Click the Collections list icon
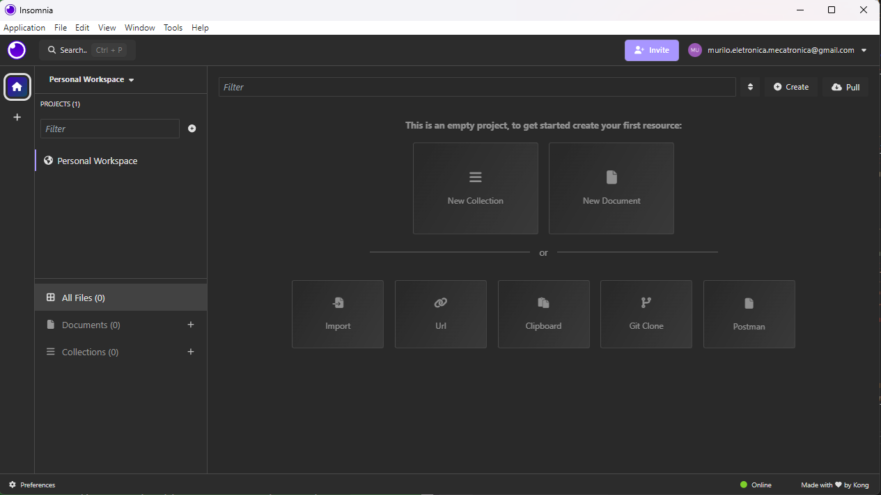Viewport: 881px width, 495px height. [x=50, y=352]
